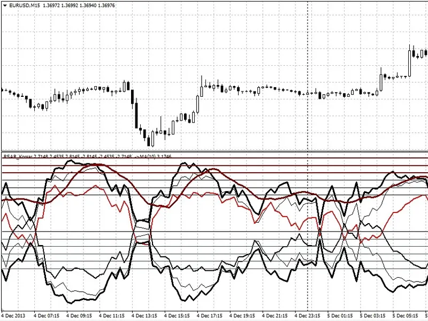Click the OHLC values 1.36972 1.36992 1.36940 1.36976

79,5
